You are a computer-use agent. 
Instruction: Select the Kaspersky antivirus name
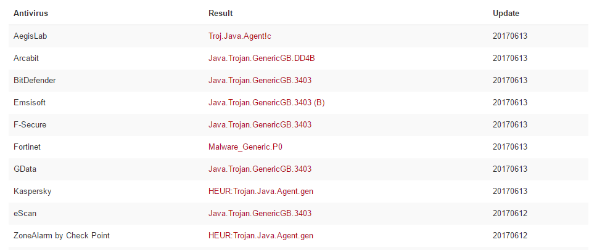[x=32, y=191]
